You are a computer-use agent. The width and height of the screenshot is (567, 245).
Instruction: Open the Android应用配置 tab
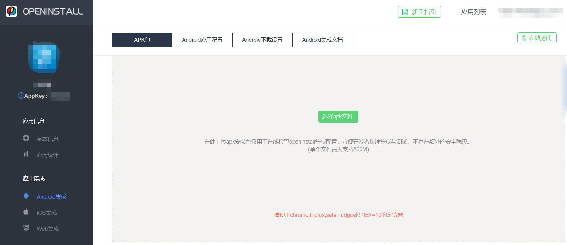coord(202,40)
